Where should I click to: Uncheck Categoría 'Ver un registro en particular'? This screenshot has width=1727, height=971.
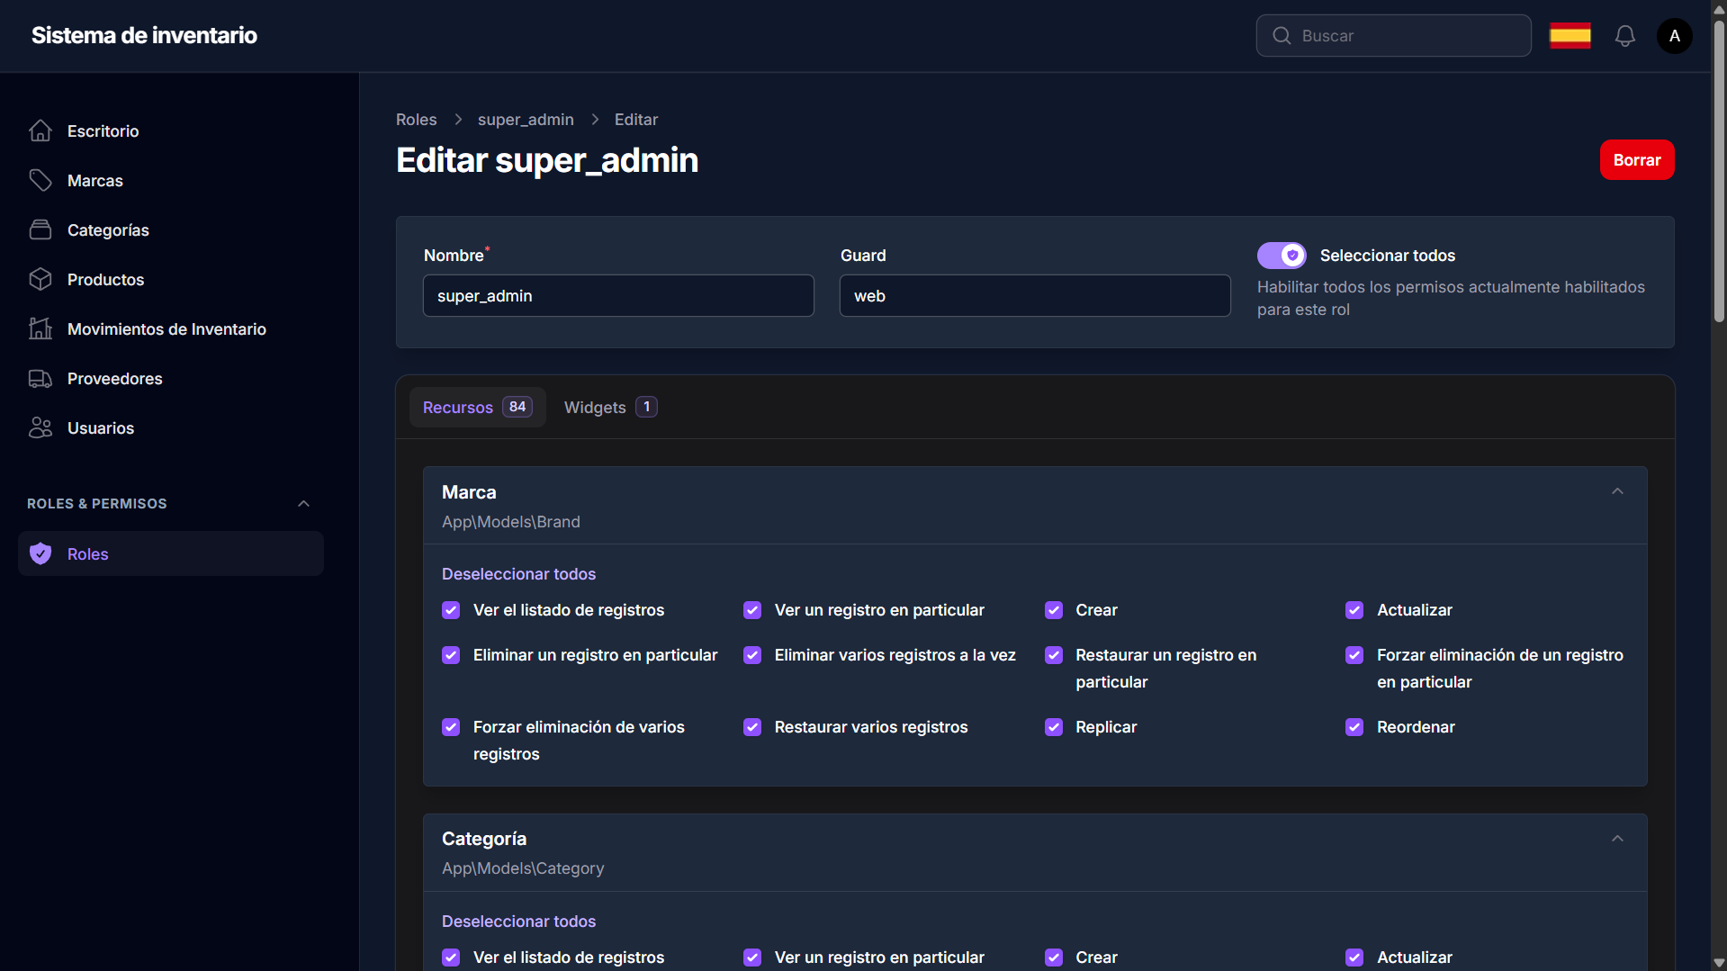(752, 958)
